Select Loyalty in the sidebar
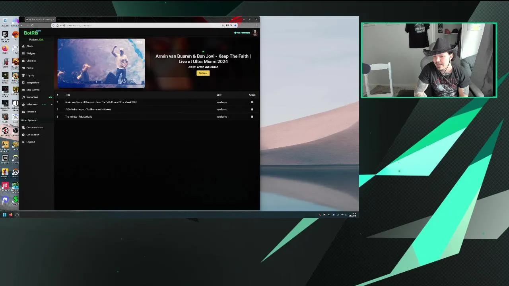The width and height of the screenshot is (509, 286). pos(30,75)
